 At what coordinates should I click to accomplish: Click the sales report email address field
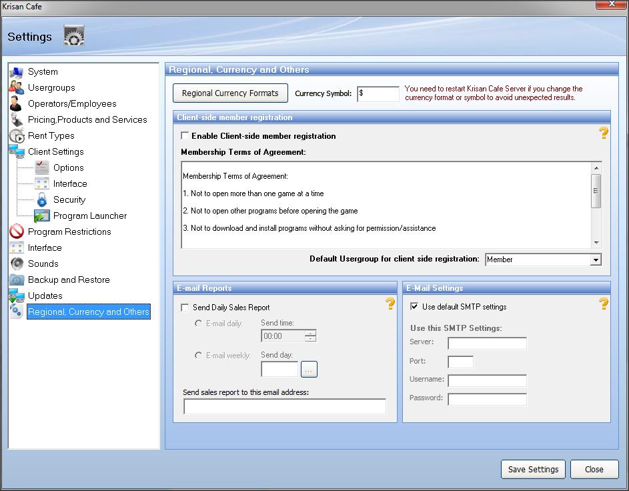point(284,406)
